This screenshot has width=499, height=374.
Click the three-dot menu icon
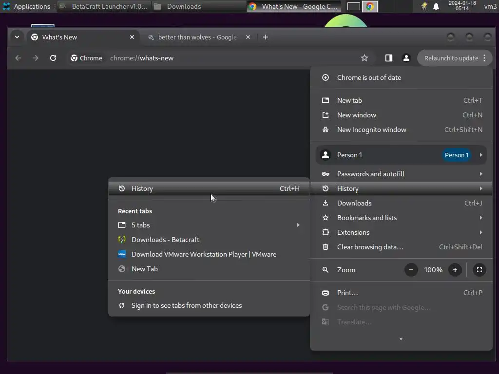(484, 58)
